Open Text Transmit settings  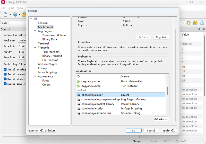click(51, 52)
